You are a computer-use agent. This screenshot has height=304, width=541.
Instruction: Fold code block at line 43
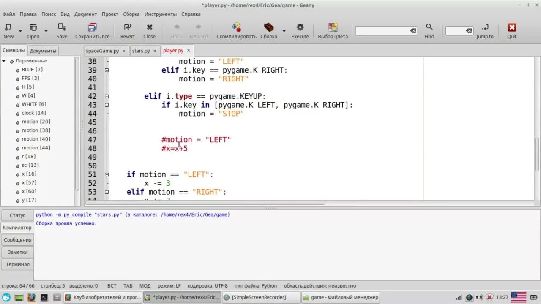107,105
